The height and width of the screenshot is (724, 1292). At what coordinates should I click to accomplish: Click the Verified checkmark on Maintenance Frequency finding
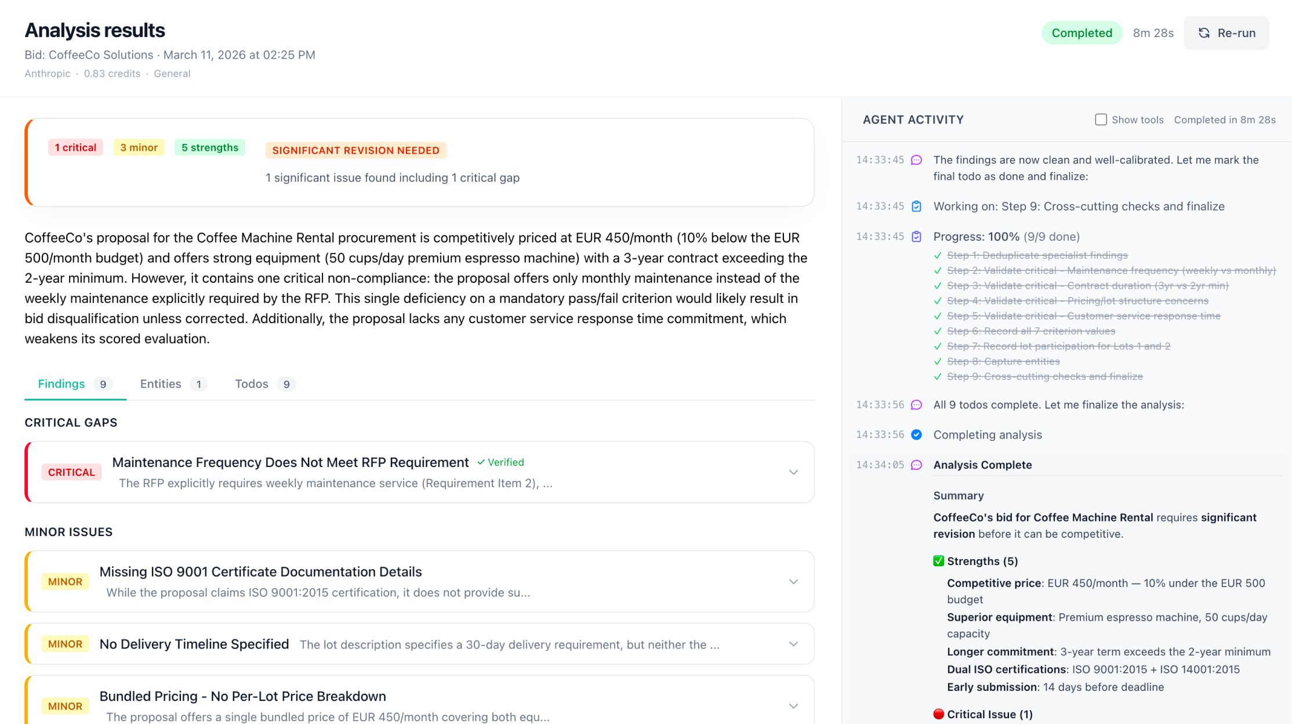[481, 462]
